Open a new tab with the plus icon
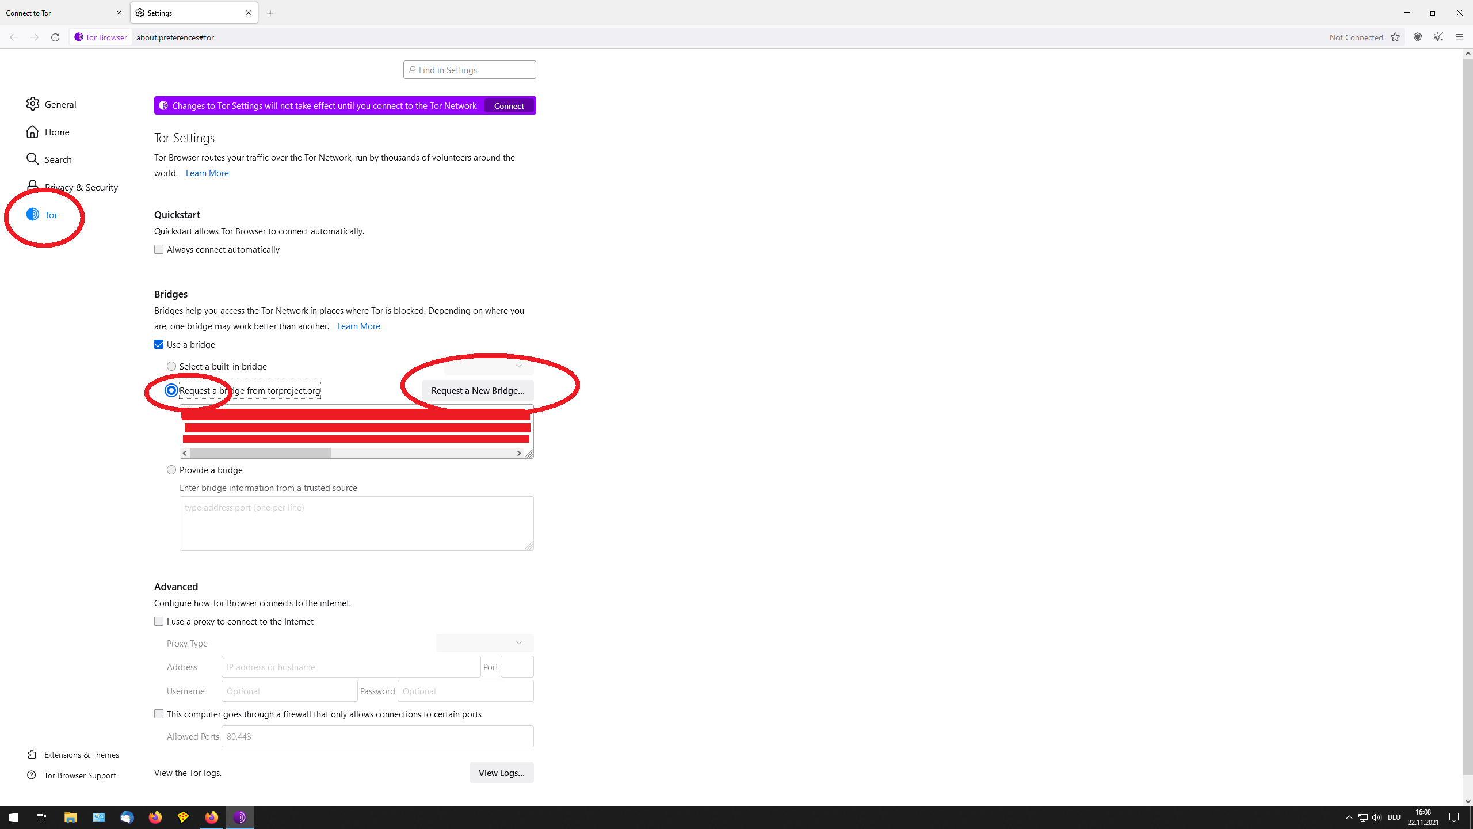This screenshot has width=1473, height=829. pos(270,13)
